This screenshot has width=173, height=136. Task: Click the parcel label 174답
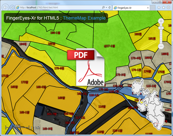[147, 71]
